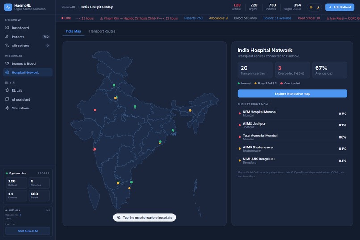Click the 'Donors: 11 available' ticker entry
Screen dimensions: 360x240
tap(277, 18)
